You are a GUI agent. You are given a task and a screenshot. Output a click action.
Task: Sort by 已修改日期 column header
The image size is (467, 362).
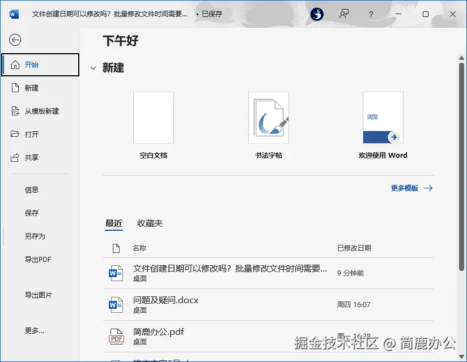pyautogui.click(x=354, y=248)
